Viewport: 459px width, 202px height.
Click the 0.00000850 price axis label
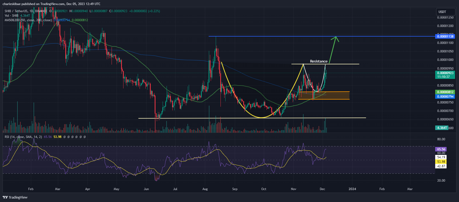click(445, 86)
